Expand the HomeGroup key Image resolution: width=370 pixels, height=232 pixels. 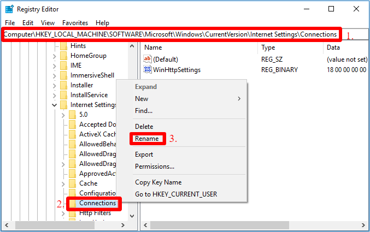coord(55,56)
